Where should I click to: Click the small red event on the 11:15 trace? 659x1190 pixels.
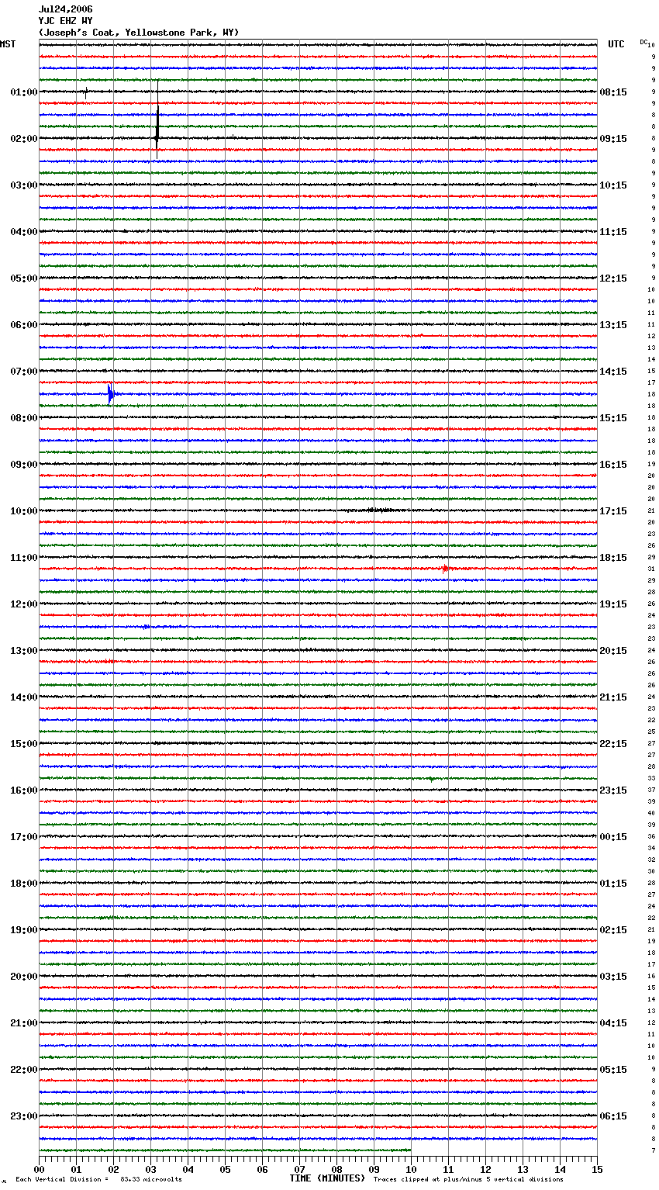pyautogui.click(x=445, y=569)
